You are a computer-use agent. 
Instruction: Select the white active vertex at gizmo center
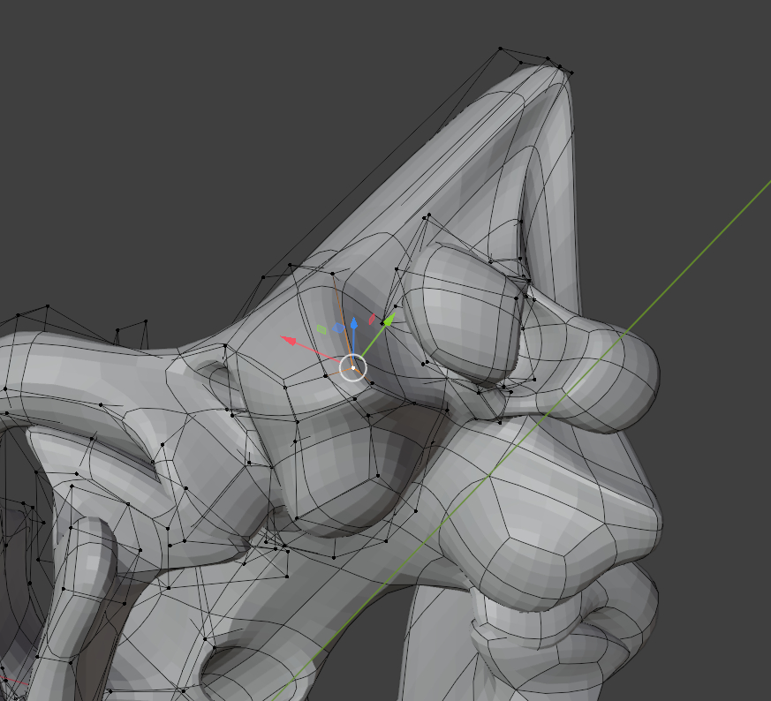[353, 367]
